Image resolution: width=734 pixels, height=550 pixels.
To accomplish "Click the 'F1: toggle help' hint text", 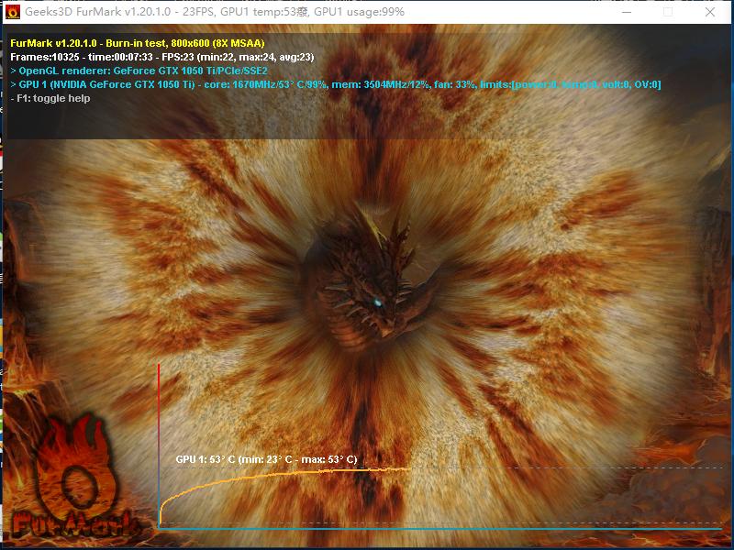I will 50,98.
